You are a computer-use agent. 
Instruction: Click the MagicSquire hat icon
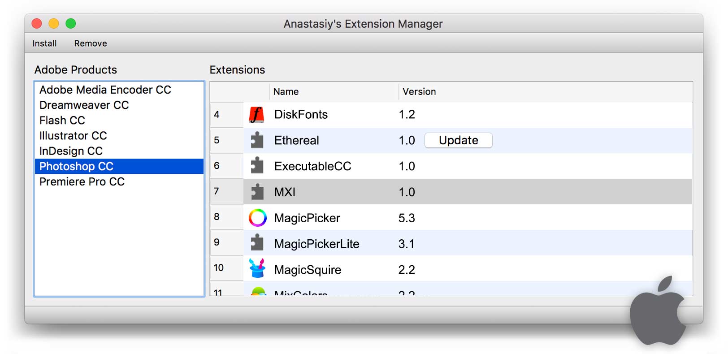[x=257, y=268]
